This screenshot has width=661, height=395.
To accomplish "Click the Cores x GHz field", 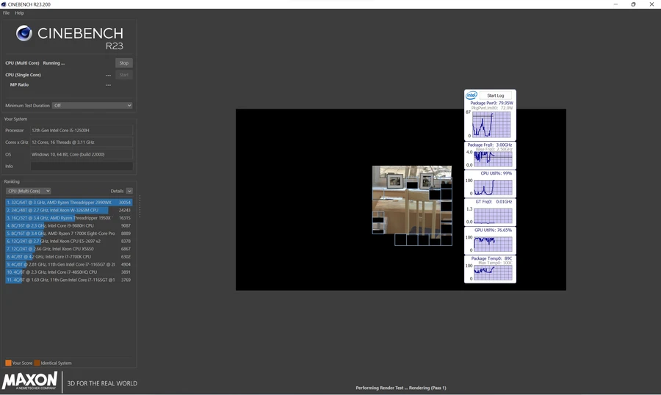I will (x=82, y=142).
